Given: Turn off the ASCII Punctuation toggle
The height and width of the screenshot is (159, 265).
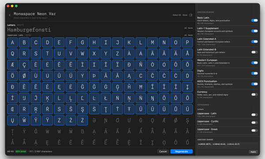Looking at the screenshot, I should tap(254, 84).
